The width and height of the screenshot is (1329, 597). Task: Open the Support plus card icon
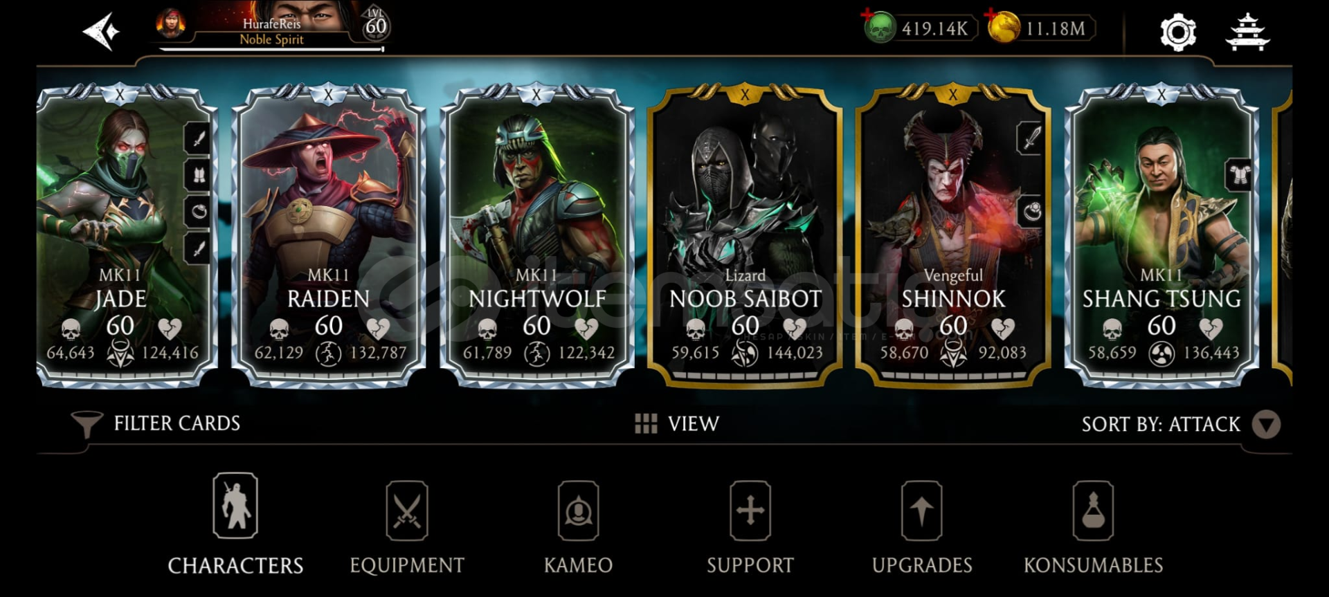(750, 511)
